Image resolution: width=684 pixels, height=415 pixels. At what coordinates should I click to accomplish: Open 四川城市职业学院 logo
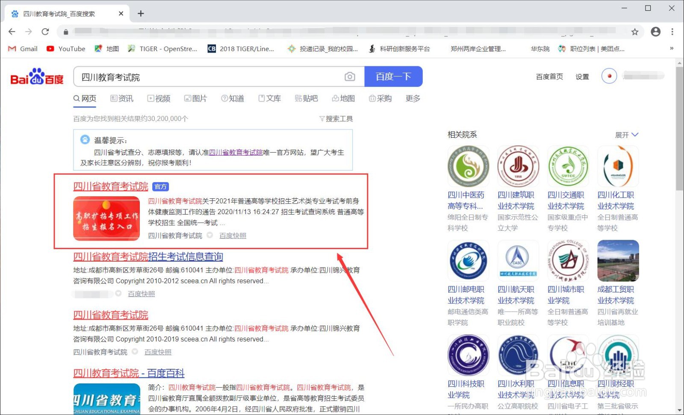tap(568, 261)
